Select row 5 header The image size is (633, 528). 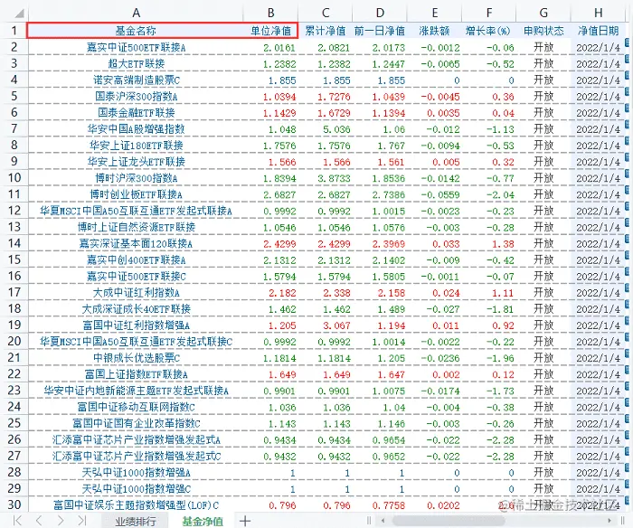point(14,96)
